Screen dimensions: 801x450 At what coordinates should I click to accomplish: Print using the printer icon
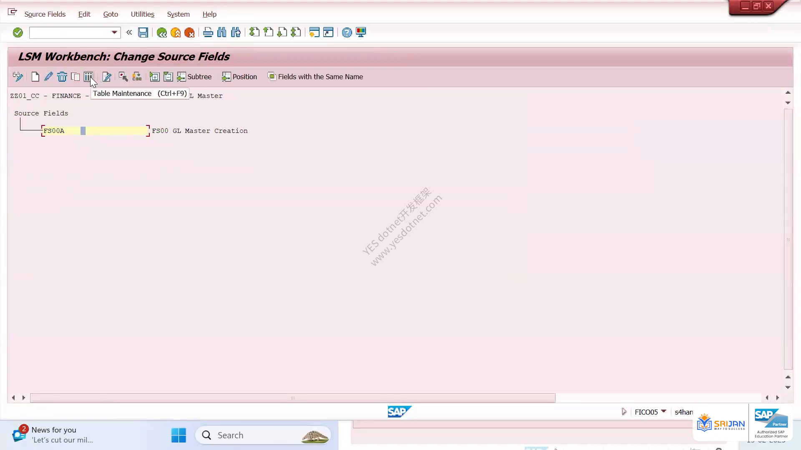tap(208, 32)
